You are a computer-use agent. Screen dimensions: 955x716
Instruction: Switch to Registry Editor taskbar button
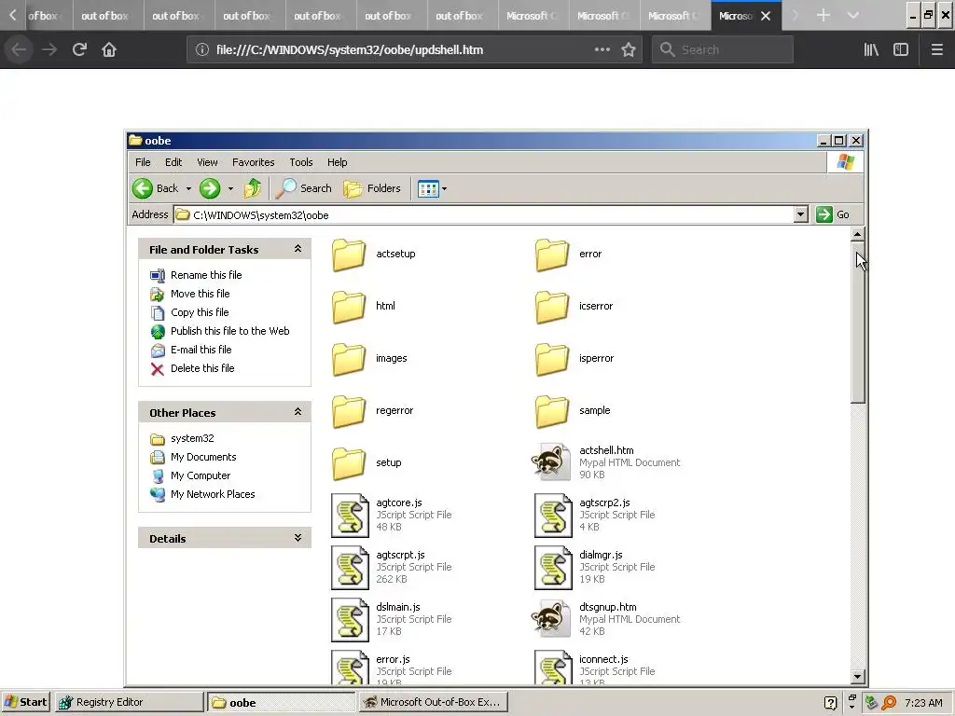[129, 702]
